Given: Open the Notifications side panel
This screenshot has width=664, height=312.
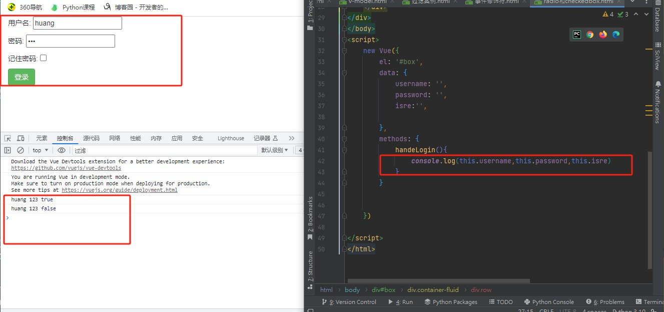Looking at the screenshot, I should pyautogui.click(x=657, y=102).
